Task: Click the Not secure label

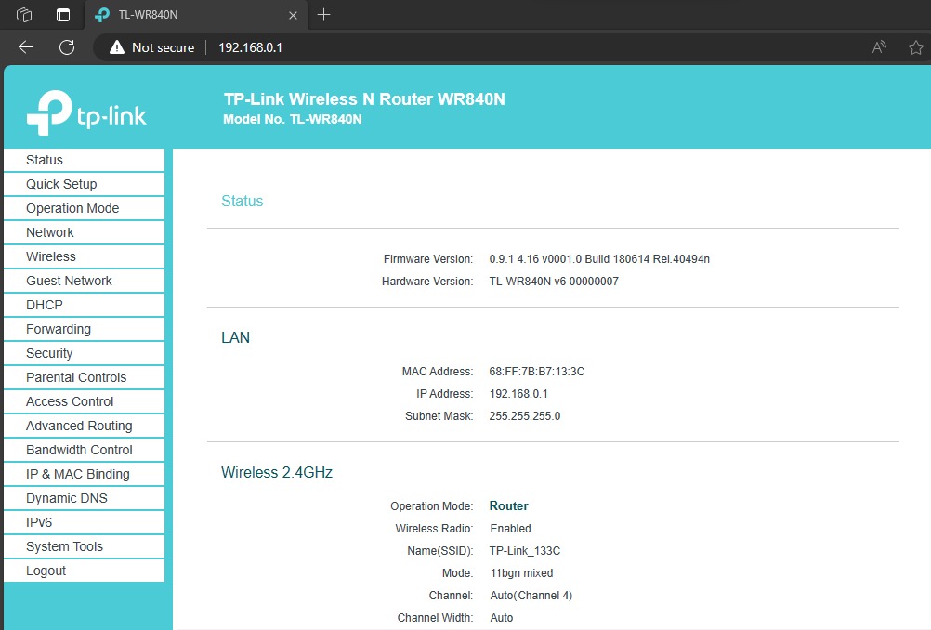Action: click(x=163, y=47)
